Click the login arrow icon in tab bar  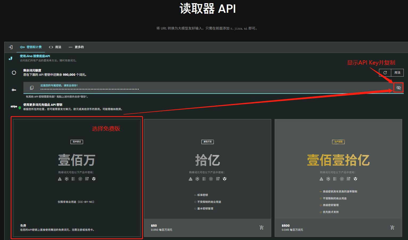coord(11,47)
